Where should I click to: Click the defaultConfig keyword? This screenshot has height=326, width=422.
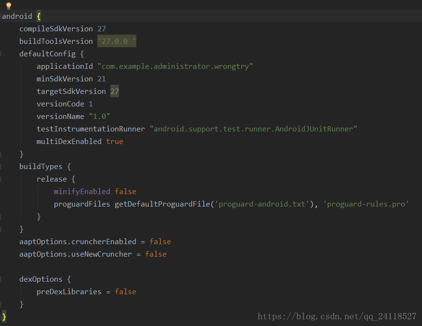[x=47, y=54]
